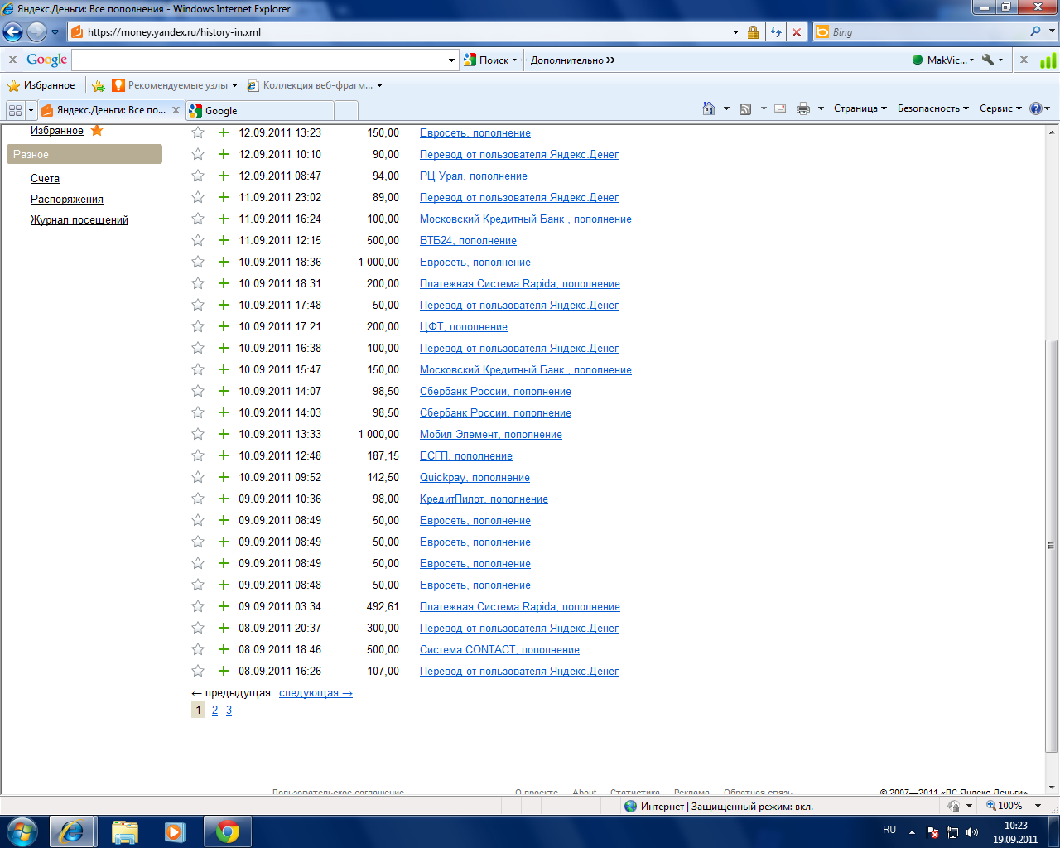Click the Home page icon in command bar
1060x848 pixels.
(x=709, y=108)
